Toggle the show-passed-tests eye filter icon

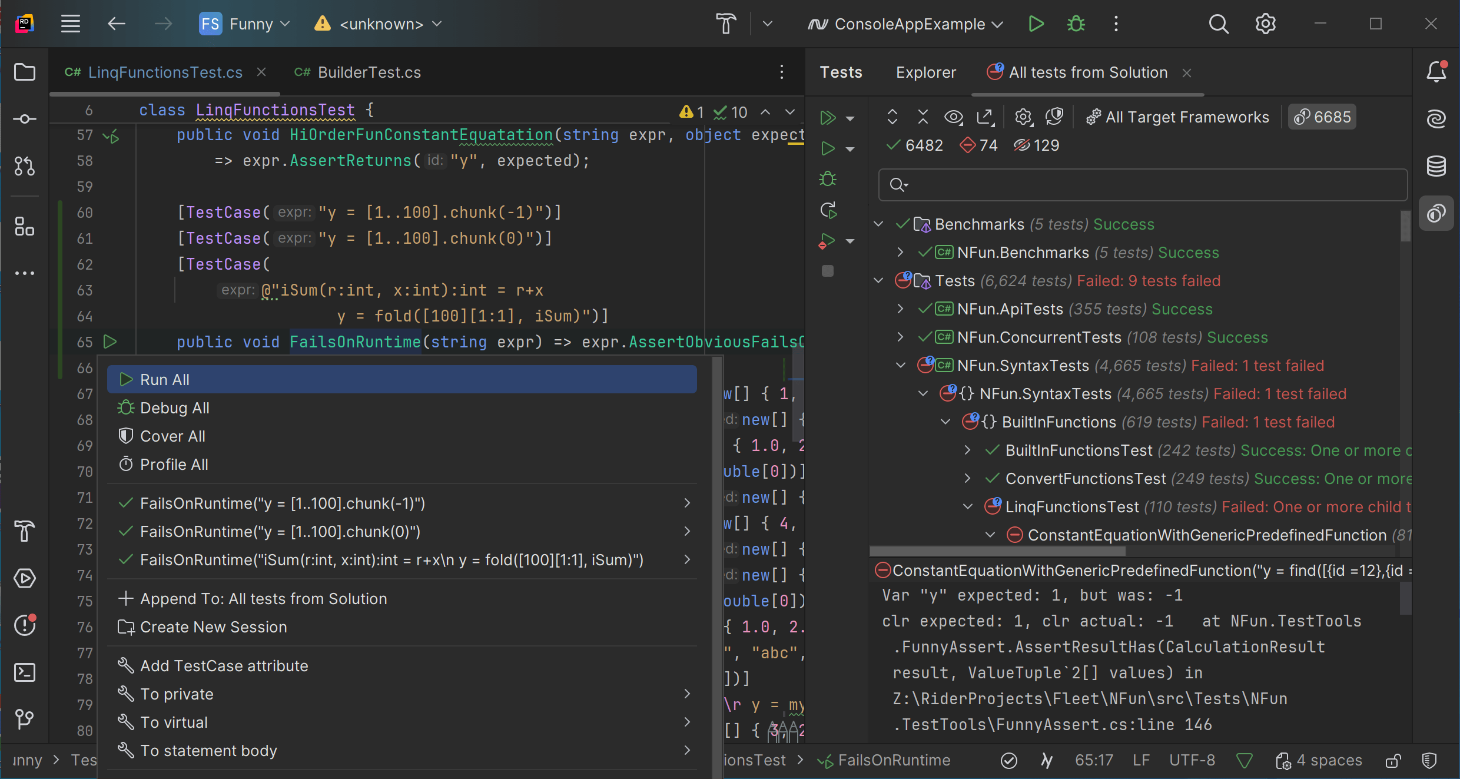[x=953, y=117]
